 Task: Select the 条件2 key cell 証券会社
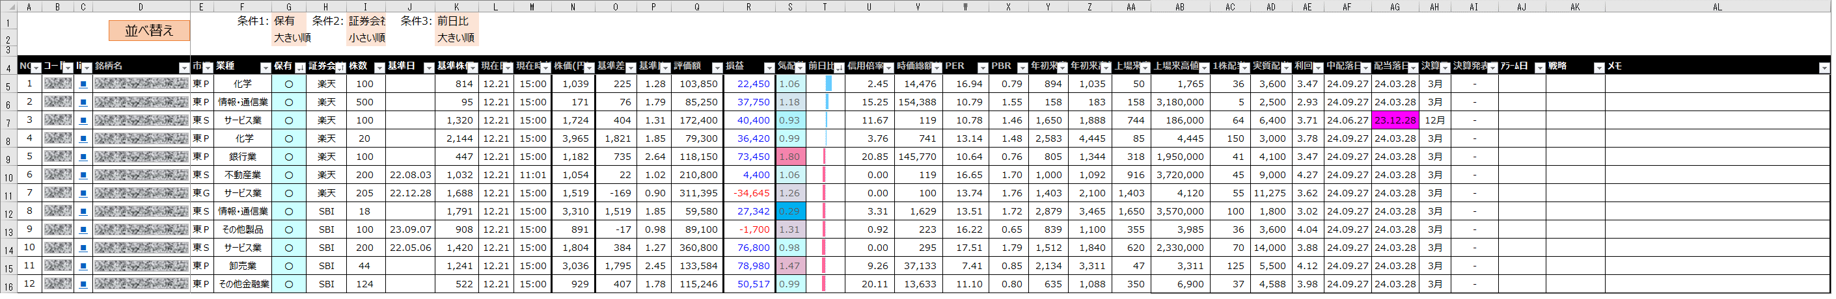coord(366,21)
